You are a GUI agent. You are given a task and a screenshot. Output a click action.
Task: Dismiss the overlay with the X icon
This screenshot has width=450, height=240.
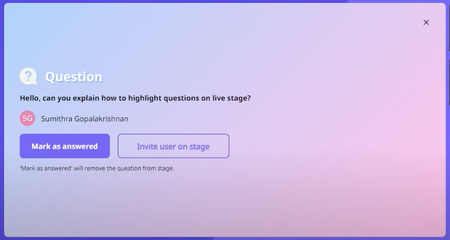426,22
